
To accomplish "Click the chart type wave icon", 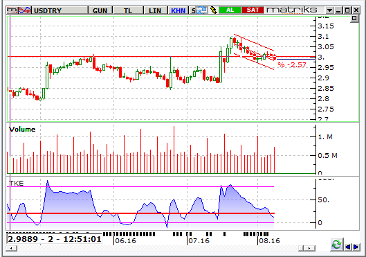I will coord(25,10).
